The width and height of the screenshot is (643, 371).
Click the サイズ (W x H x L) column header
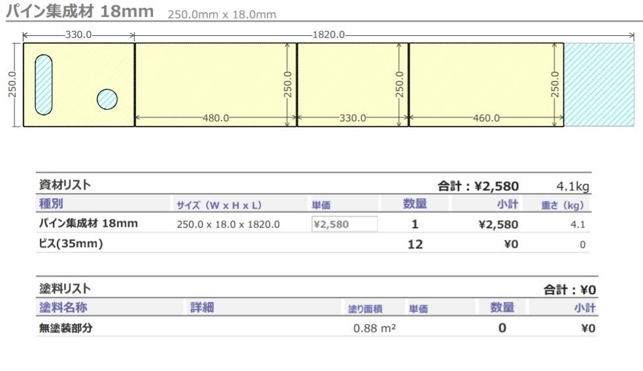tap(219, 205)
